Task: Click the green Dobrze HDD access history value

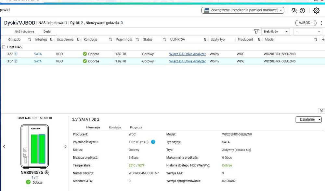Action: click(x=227, y=165)
